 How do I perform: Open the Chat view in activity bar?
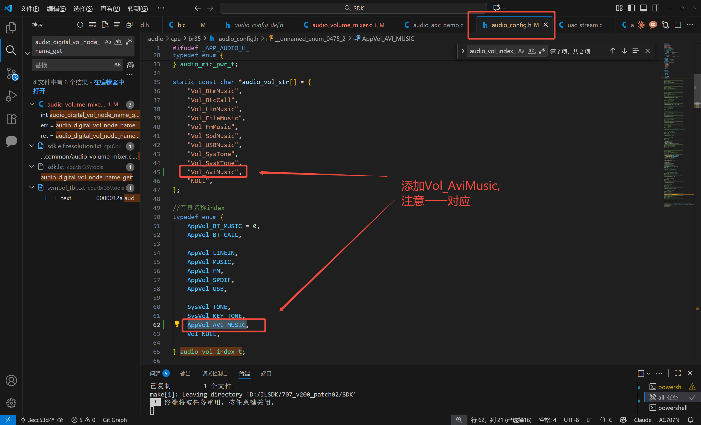click(x=11, y=141)
